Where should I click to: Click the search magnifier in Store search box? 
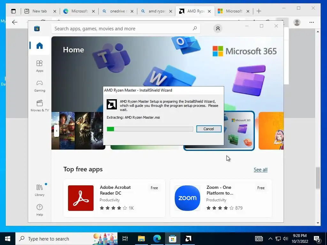[194, 28]
